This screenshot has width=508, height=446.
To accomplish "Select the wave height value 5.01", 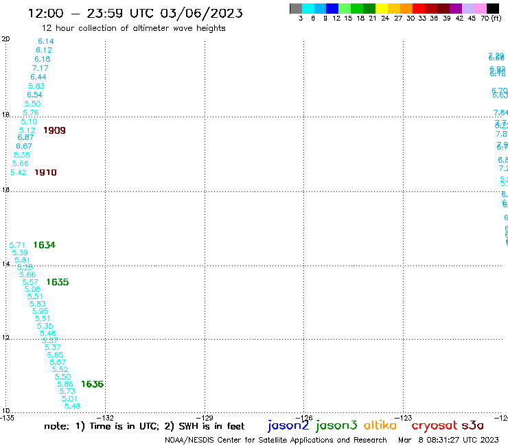I will pos(69,399).
